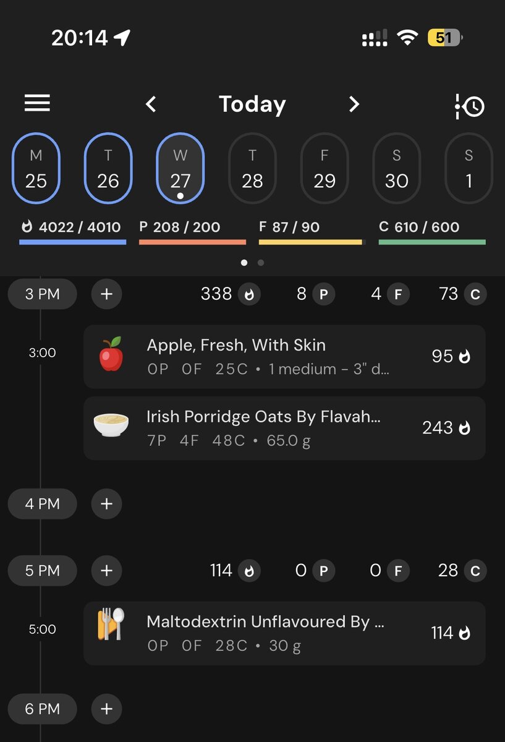Add food at 3 PM
Screen dimensions: 505x742
107,294
